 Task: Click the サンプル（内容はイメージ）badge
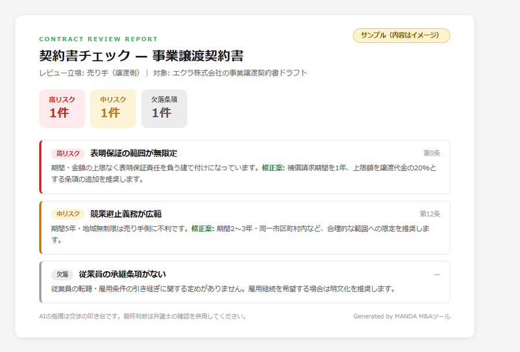402,35
